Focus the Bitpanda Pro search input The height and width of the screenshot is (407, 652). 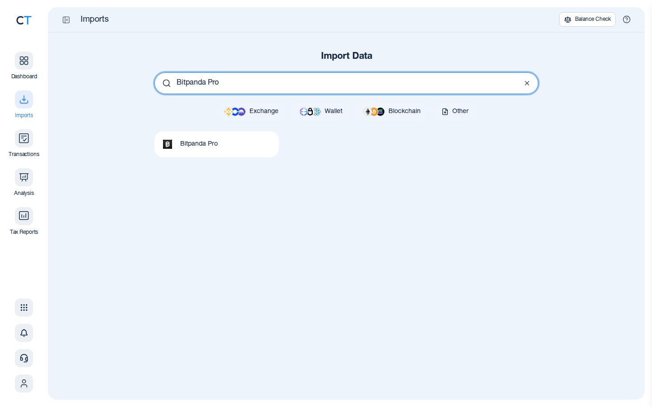(346, 83)
